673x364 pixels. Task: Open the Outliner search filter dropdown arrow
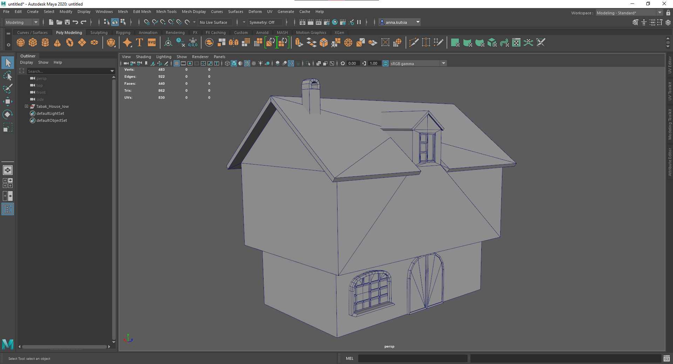tap(112, 71)
